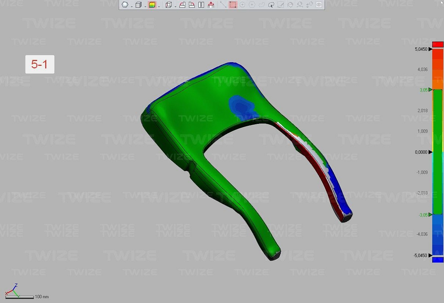444x303 pixels.
Task: Expand the dropdown beside the wireframe cube icon
Action: click(x=175, y=6)
